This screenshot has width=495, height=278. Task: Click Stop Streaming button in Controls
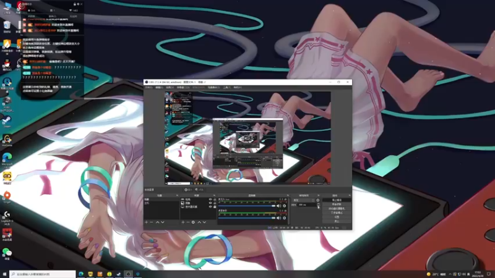pos(337,200)
